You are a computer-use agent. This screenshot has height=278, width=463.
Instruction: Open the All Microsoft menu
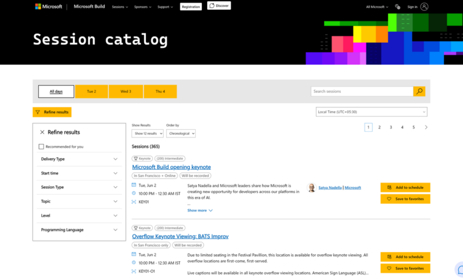(x=377, y=7)
